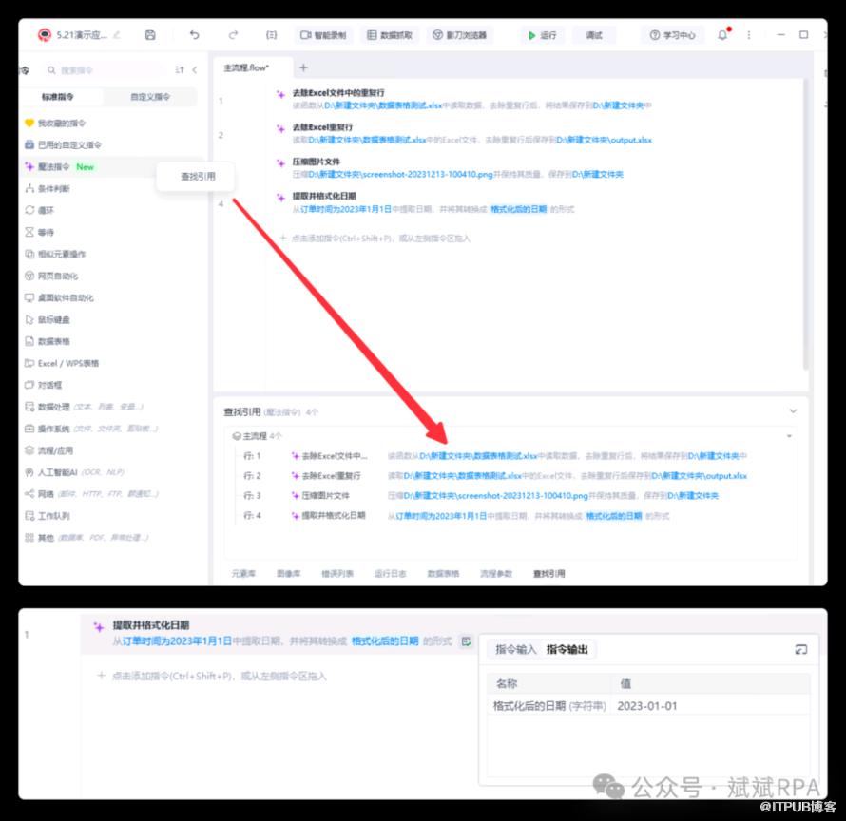Click the sort icon next to command search

[180, 69]
